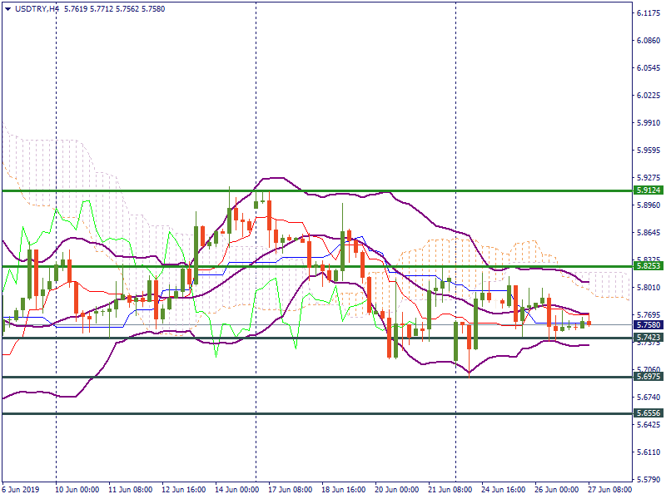The width and height of the screenshot is (666, 499).
Task: Click the 5.7580 current price tag
Action: 648,324
